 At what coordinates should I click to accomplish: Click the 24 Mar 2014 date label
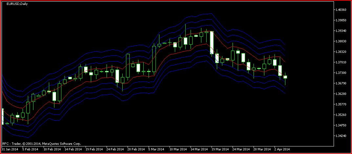(241, 149)
